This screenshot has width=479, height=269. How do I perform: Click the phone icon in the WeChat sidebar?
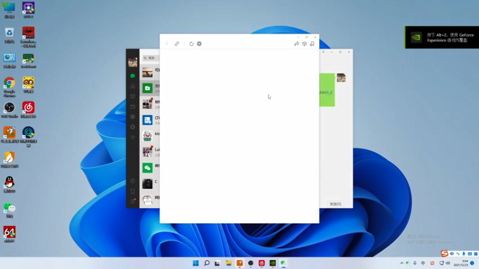point(132,191)
